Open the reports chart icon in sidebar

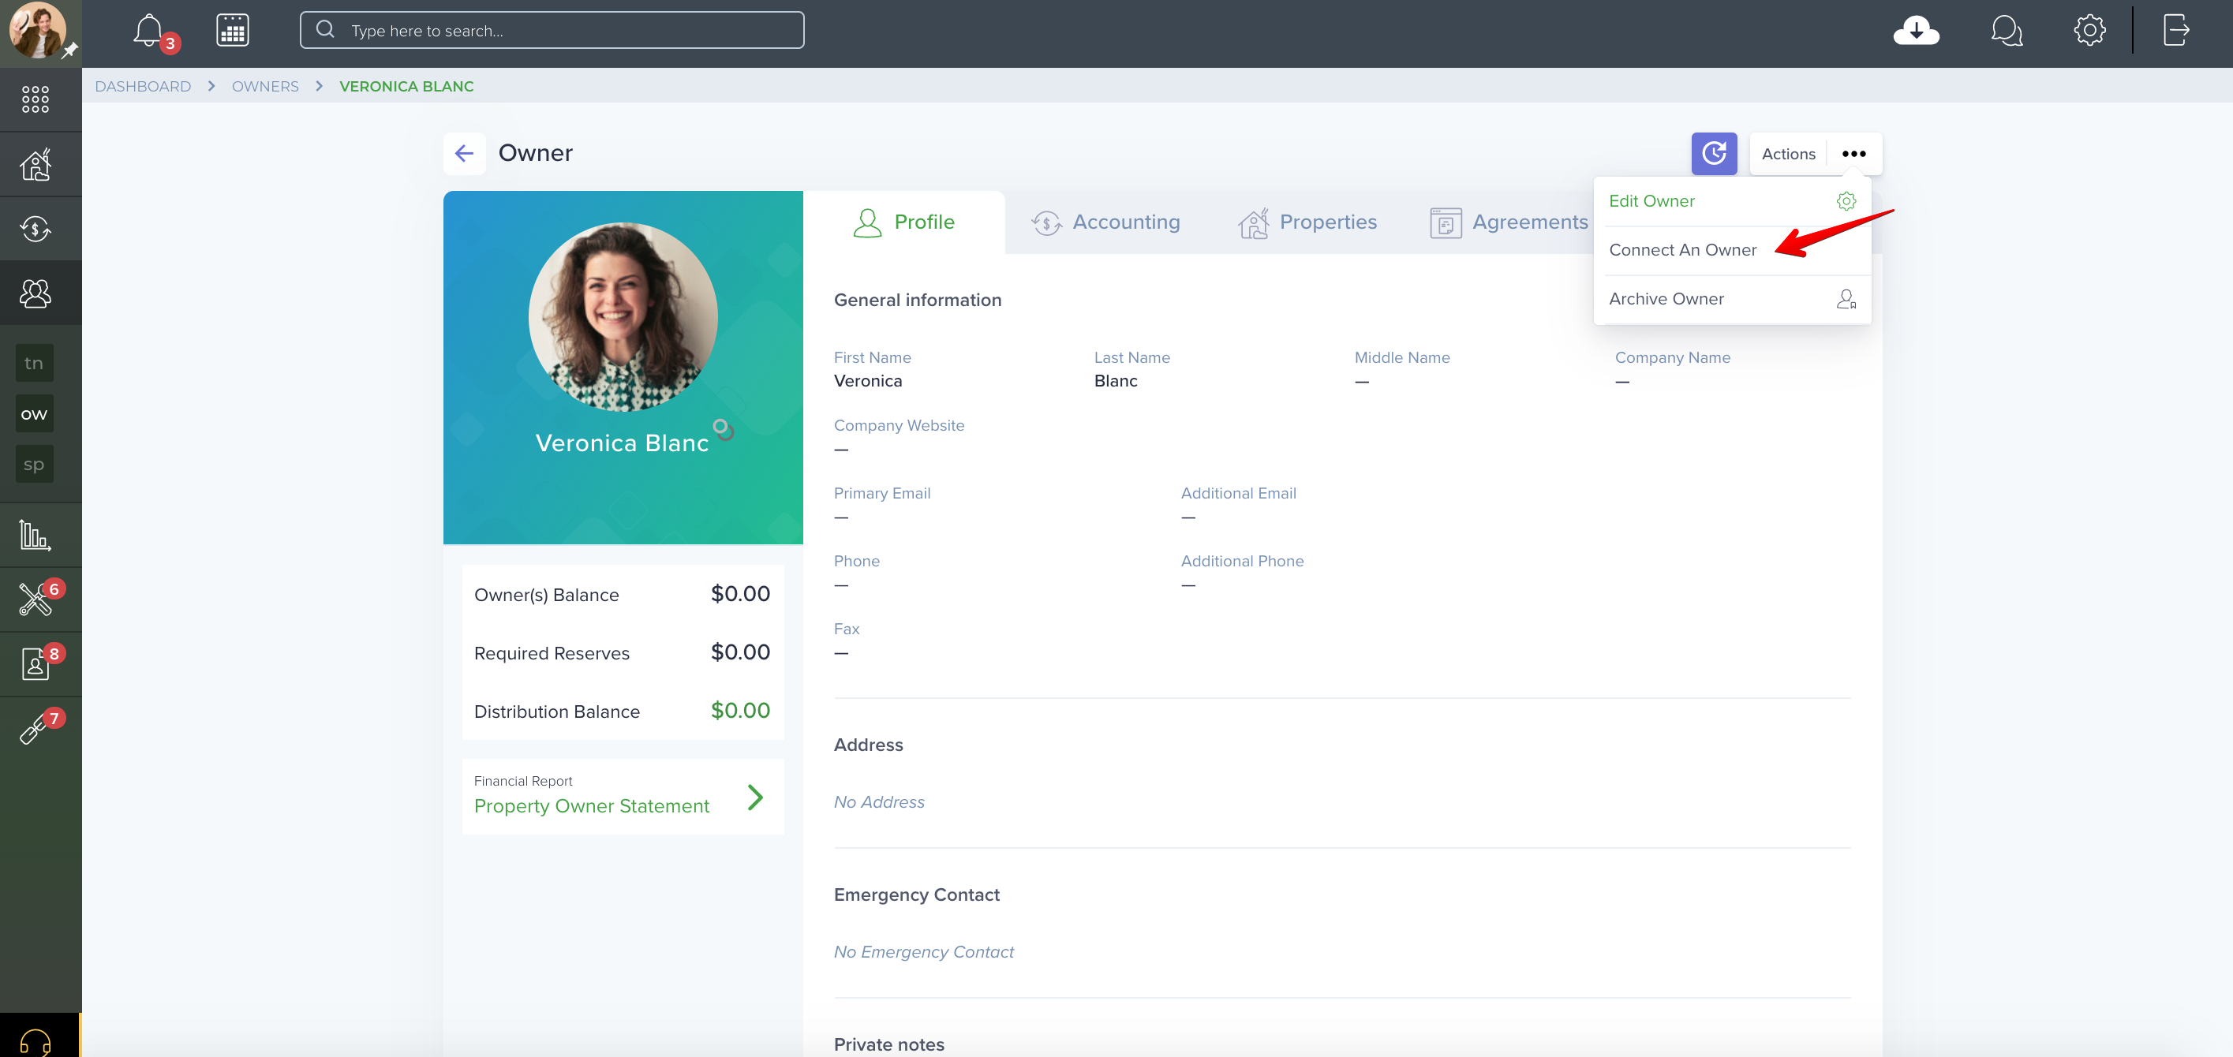point(36,535)
